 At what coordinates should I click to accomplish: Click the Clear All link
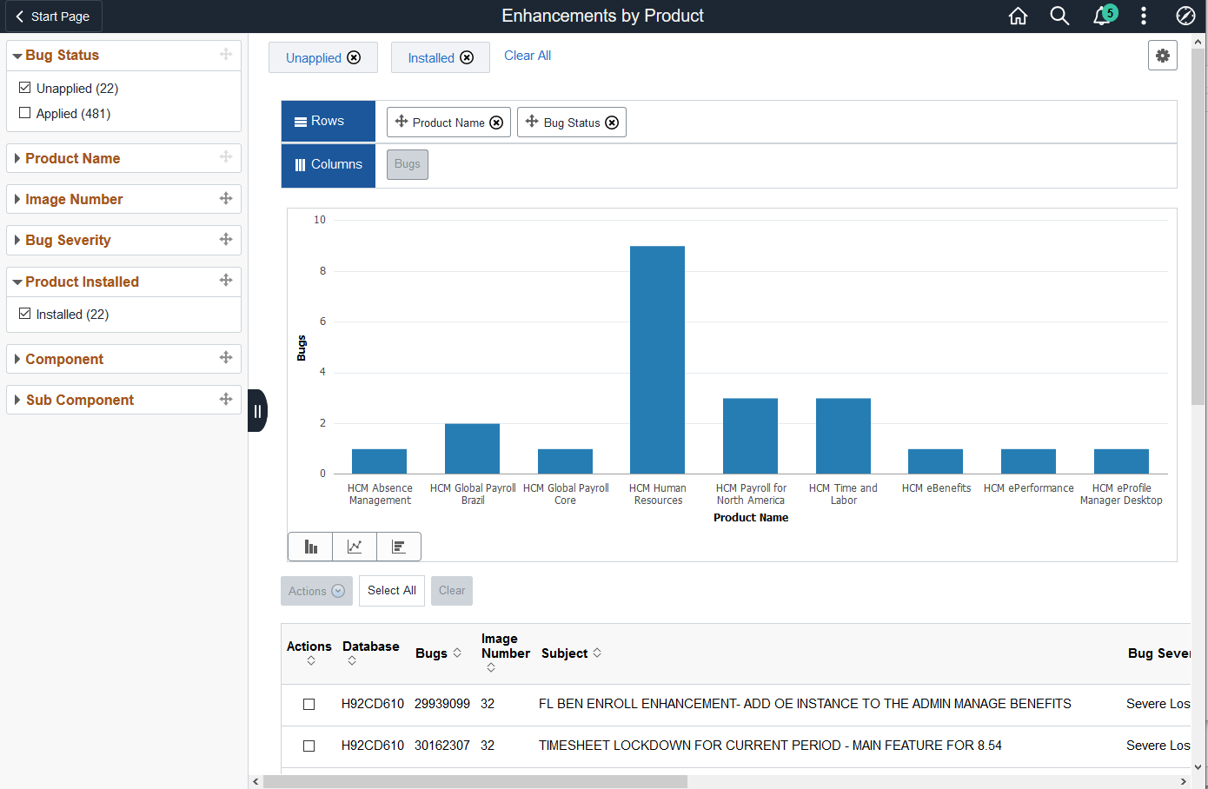[528, 56]
